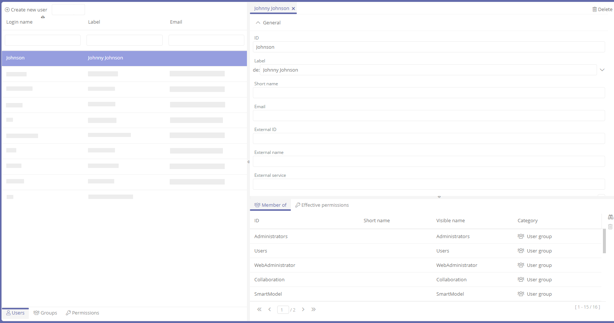Click the Delete button with trash icon
Viewport: 614px width, 323px height.
click(x=602, y=10)
